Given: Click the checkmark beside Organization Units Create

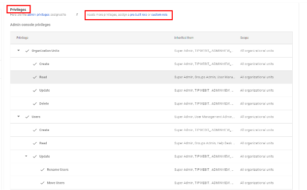Looking at the screenshot, I should tap(34, 64).
